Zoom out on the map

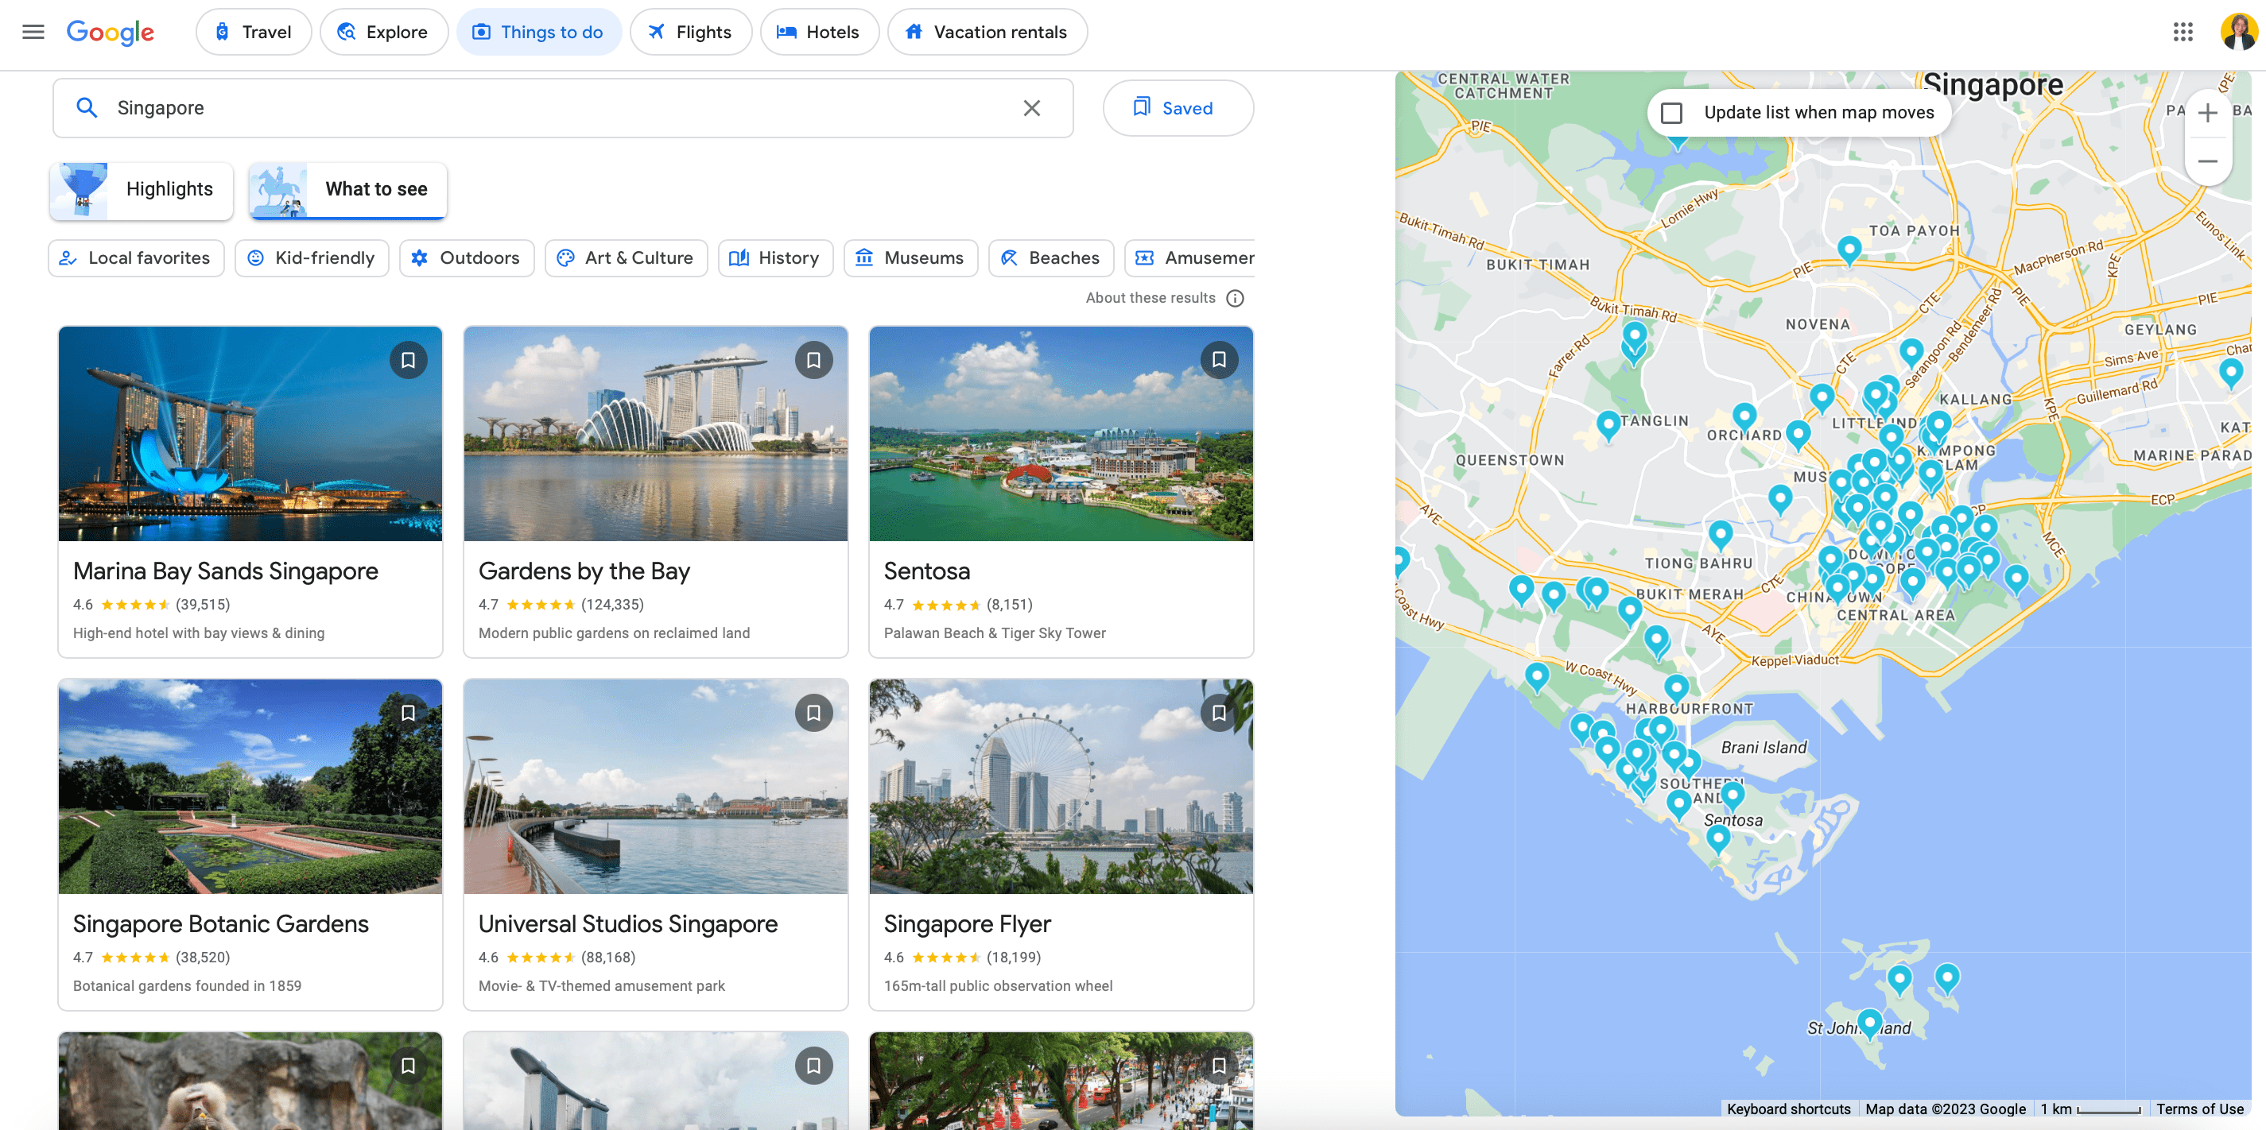[x=2207, y=162]
